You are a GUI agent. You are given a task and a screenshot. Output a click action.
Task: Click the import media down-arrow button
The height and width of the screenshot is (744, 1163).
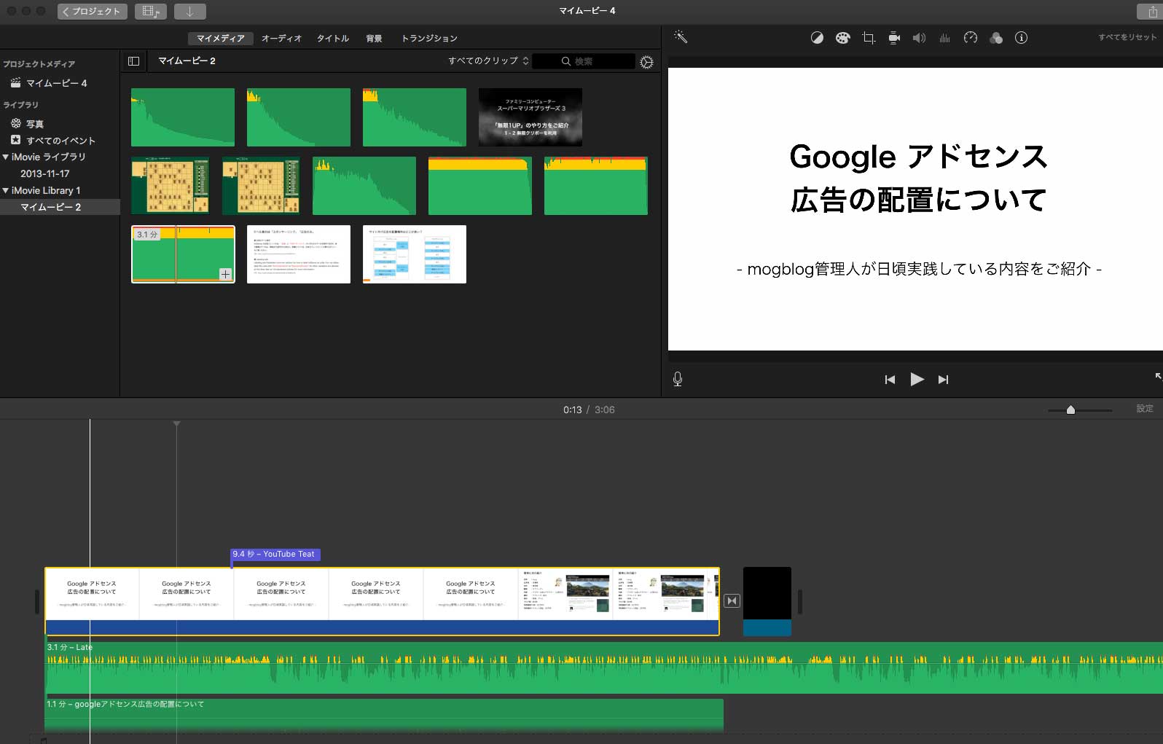[x=189, y=12]
